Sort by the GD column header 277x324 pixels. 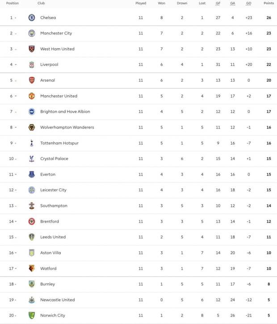[x=249, y=3]
